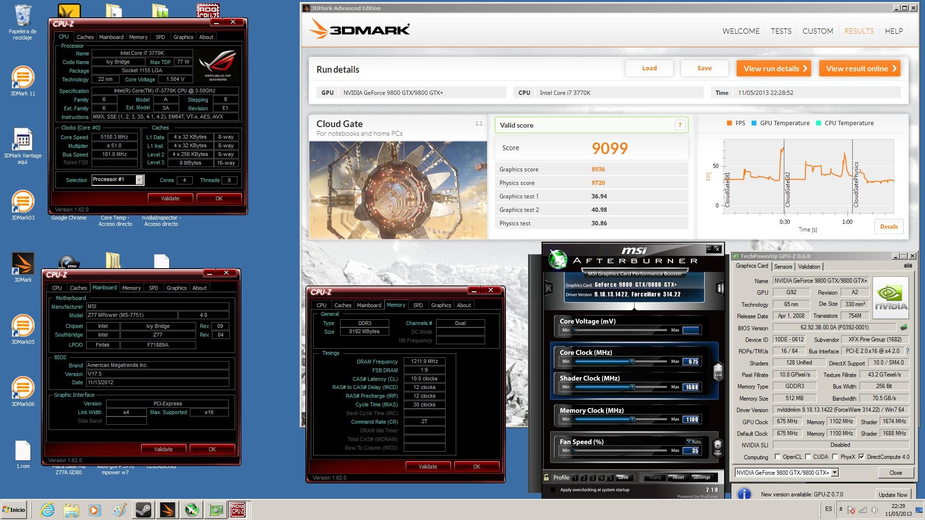Click View result online button
The height and width of the screenshot is (520, 925).
point(860,68)
